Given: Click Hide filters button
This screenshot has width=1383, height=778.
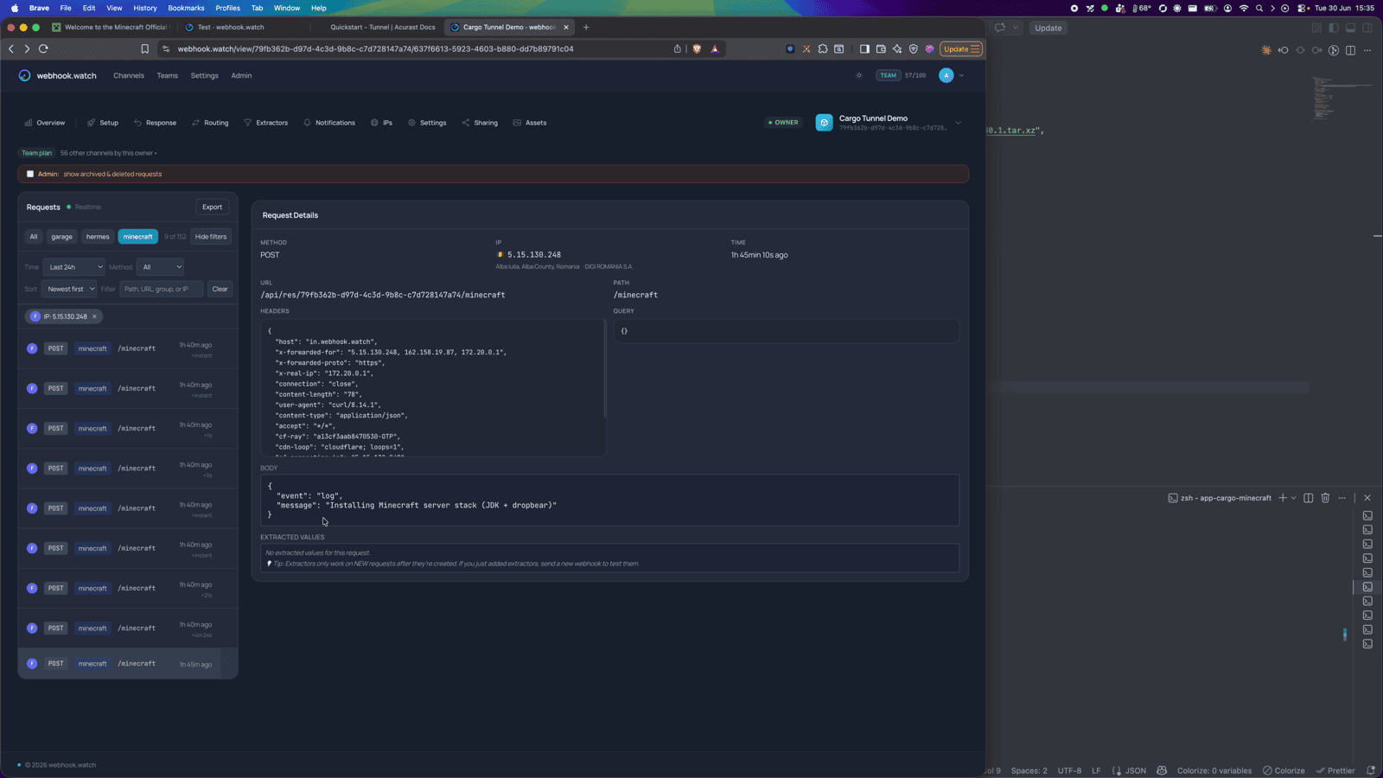Looking at the screenshot, I should [x=211, y=237].
